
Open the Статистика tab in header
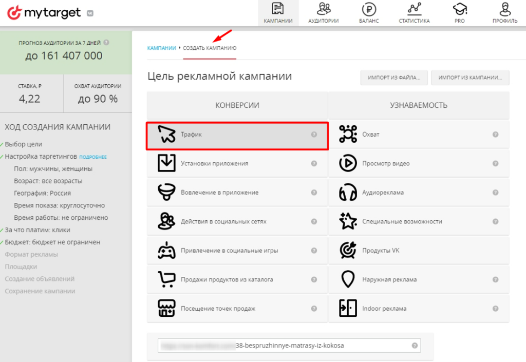(x=414, y=13)
